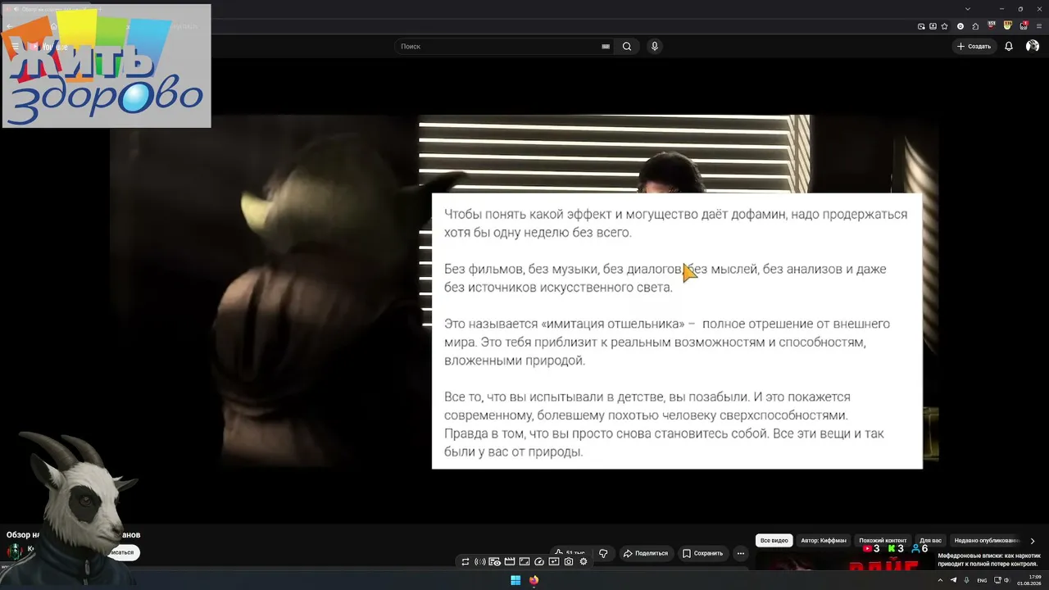
Task: Open Firefox from the taskbar
Action: [x=534, y=580]
